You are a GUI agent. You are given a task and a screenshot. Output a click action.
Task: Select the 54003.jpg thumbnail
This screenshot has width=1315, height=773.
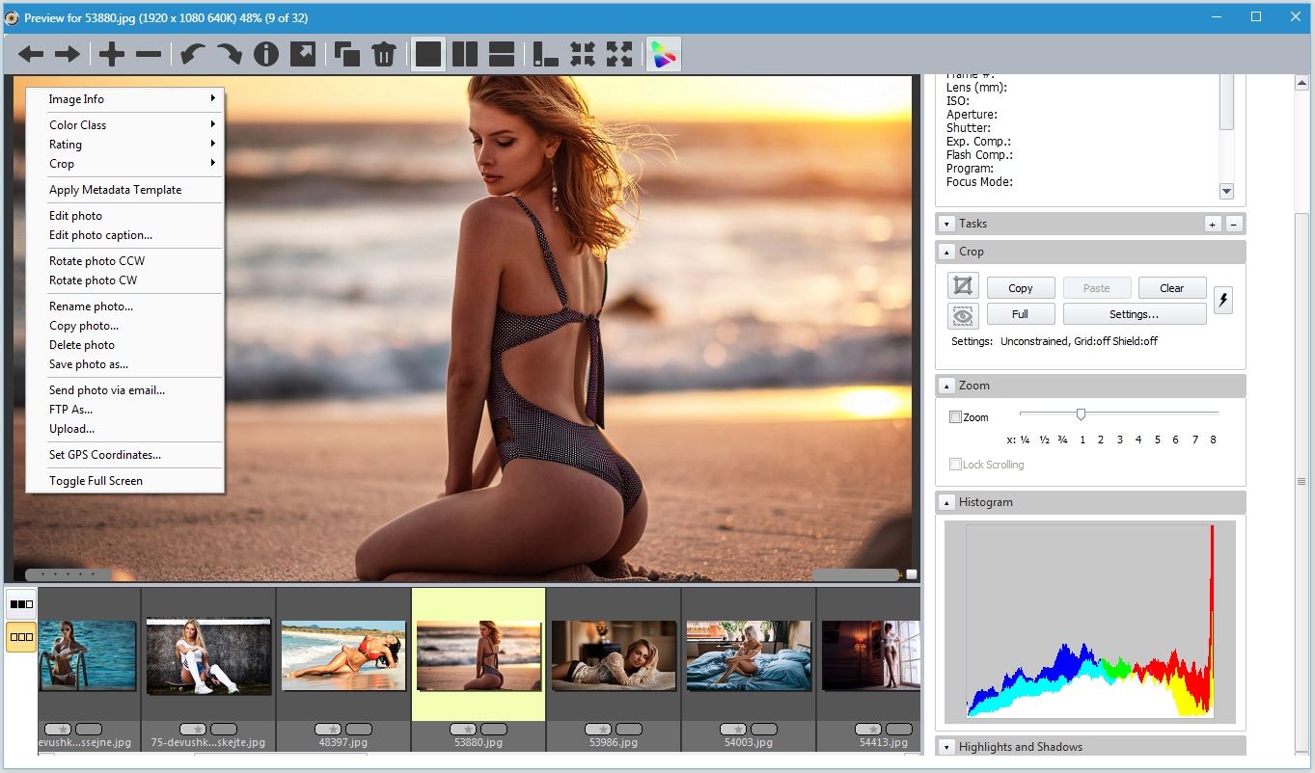[749, 655]
